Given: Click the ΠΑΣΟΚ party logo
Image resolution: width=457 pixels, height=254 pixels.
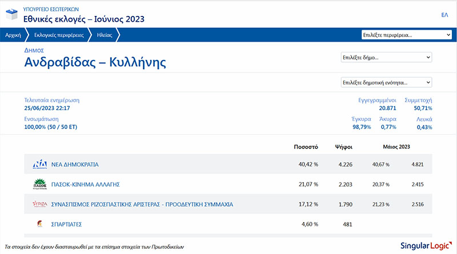Looking at the screenshot, I should point(39,184).
